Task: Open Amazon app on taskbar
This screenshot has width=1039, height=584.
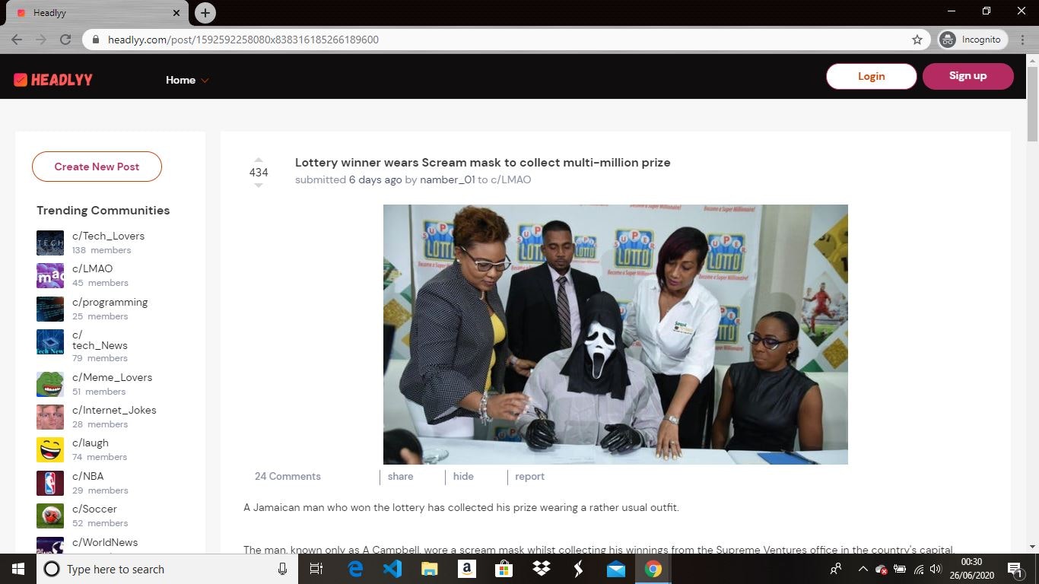Action: [x=467, y=569]
